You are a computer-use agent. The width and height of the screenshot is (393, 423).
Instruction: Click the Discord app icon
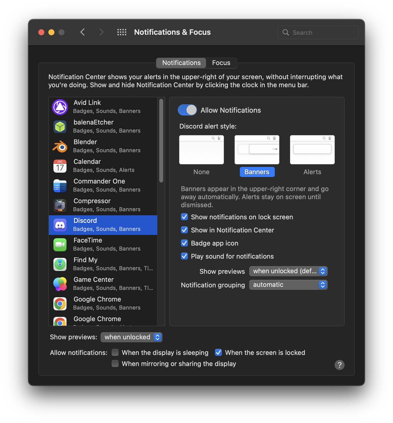[60, 225]
